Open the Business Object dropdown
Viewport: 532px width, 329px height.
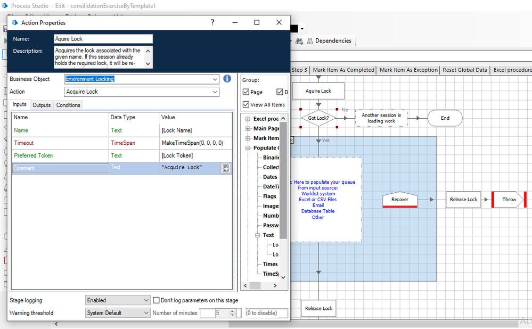[215, 79]
